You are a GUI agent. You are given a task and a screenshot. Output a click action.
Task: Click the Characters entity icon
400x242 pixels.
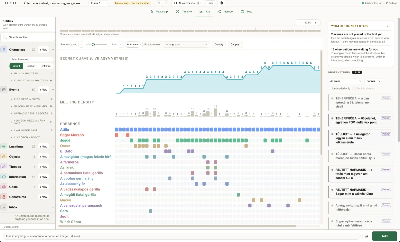click(x=4, y=50)
